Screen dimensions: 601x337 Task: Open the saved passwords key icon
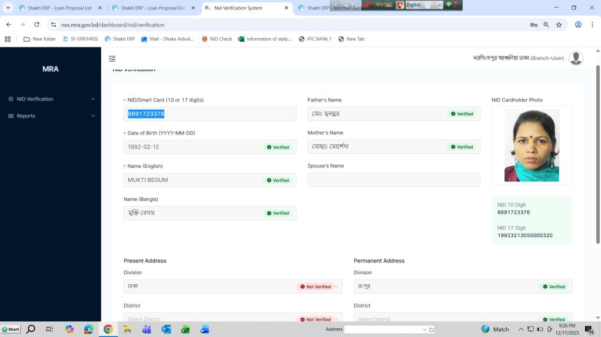[533, 25]
